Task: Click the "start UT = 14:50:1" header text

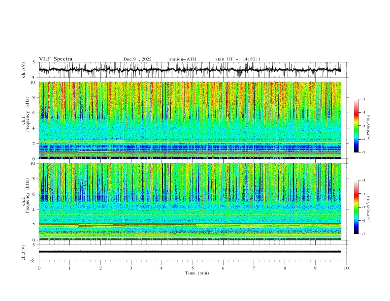Action: click(x=238, y=59)
